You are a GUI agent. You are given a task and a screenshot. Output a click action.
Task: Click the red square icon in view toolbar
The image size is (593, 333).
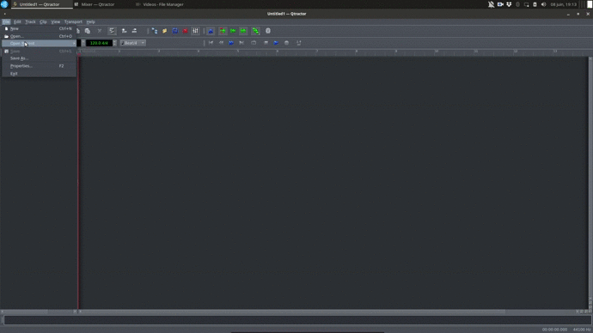(x=186, y=31)
